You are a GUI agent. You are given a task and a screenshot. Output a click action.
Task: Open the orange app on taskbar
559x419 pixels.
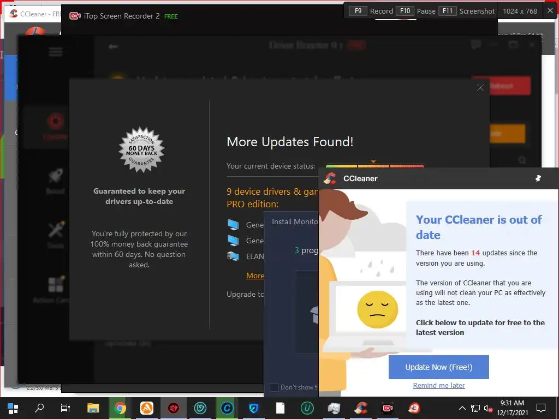146,408
